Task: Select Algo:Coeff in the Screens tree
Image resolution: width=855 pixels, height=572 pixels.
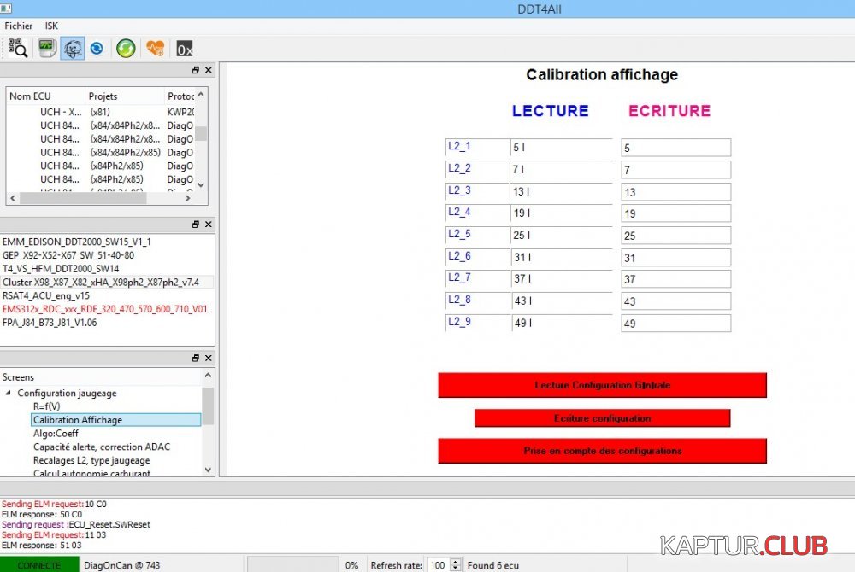Action: 56,434
